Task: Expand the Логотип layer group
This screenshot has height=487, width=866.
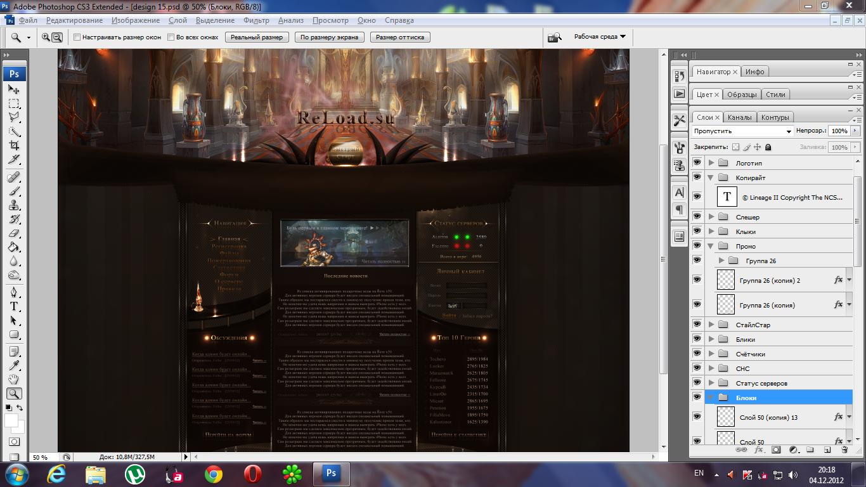Action: (x=711, y=163)
